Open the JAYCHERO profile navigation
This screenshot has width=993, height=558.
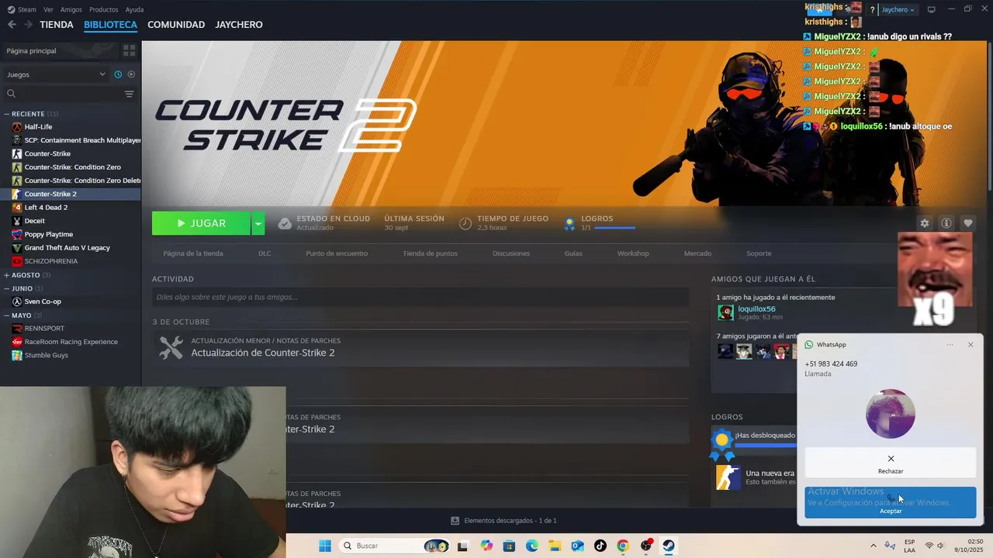pos(239,25)
